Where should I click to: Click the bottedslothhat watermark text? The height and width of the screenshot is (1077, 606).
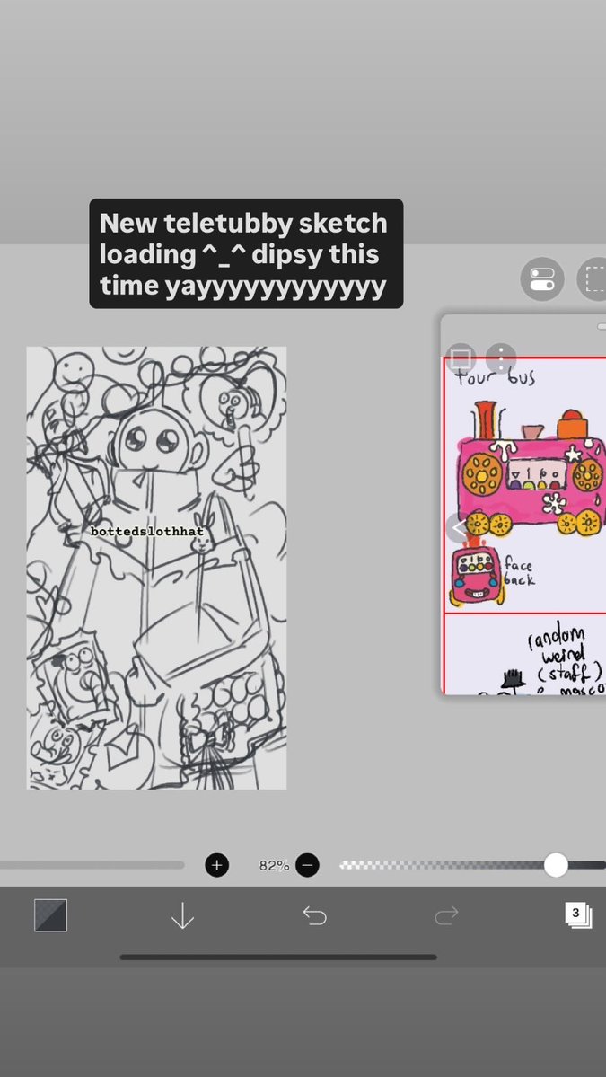[147, 531]
